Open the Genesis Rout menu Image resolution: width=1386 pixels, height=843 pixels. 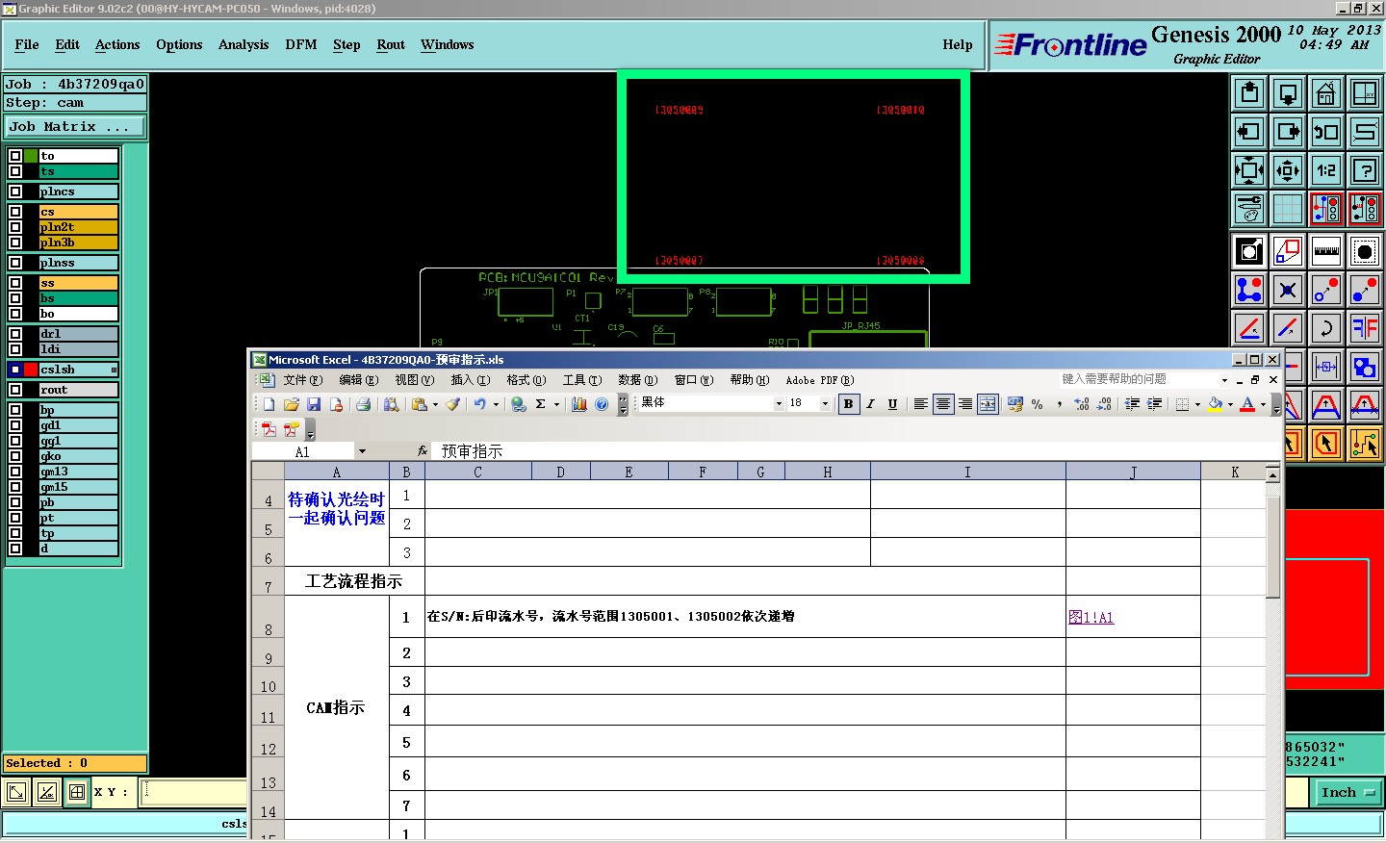391,44
